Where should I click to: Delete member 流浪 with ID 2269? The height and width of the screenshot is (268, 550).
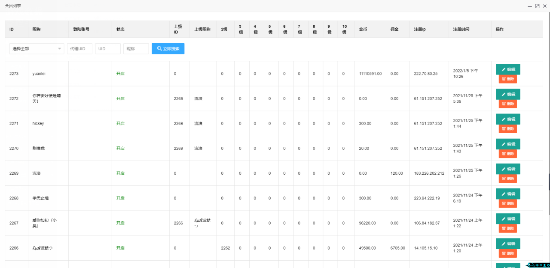(x=507, y=179)
